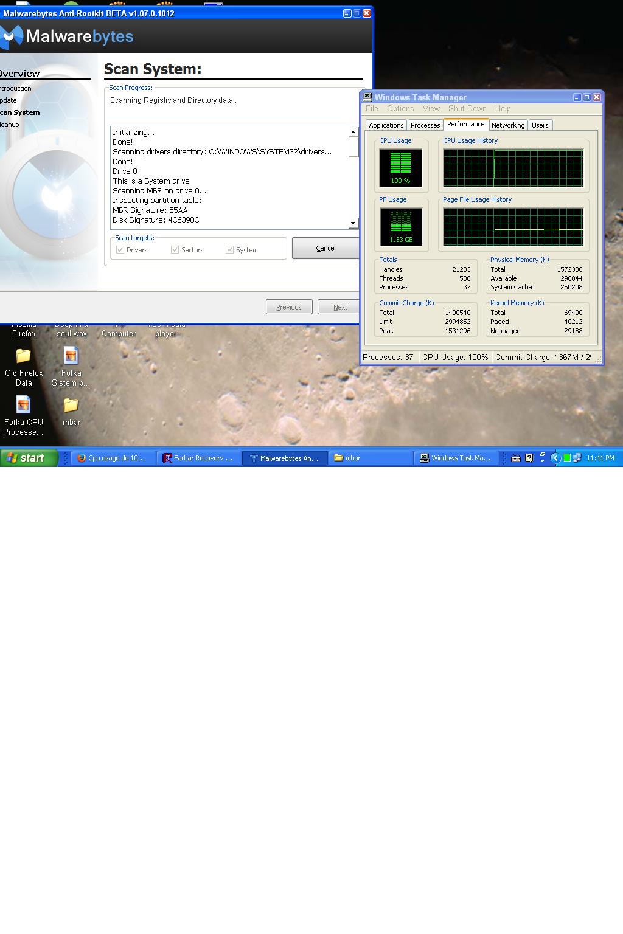Viewport: 623px width, 934px height.
Task: Click the PF Usage 1.33 GB meter
Action: coord(401,226)
